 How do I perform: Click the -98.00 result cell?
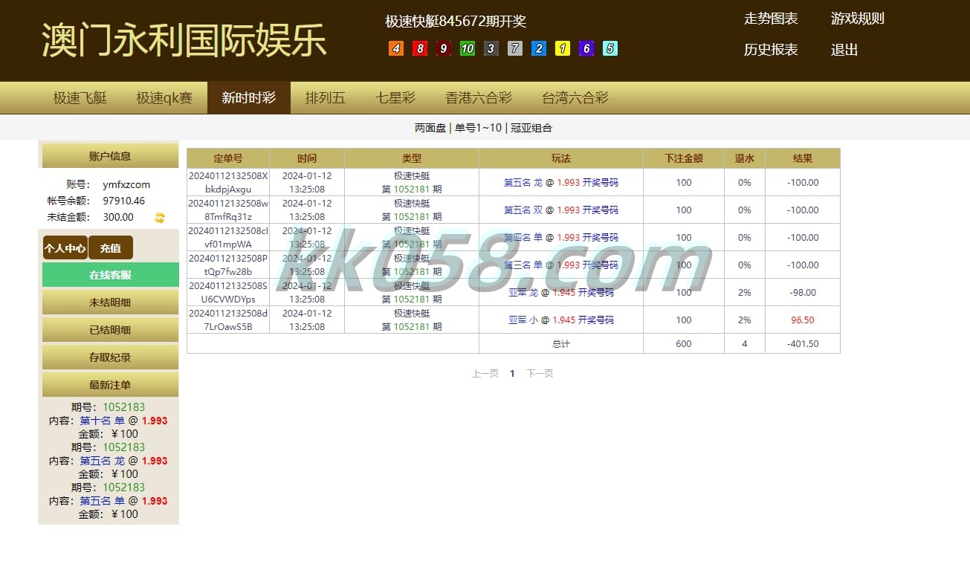point(803,293)
